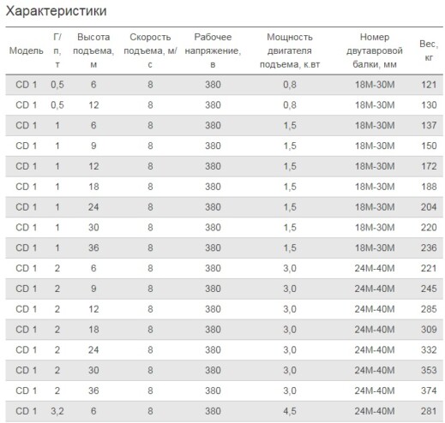The height and width of the screenshot is (423, 445).
Task: Select the Модель column header
Action: point(27,51)
